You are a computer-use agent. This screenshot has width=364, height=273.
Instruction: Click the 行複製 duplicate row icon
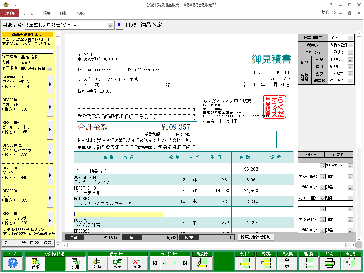click(266, 263)
